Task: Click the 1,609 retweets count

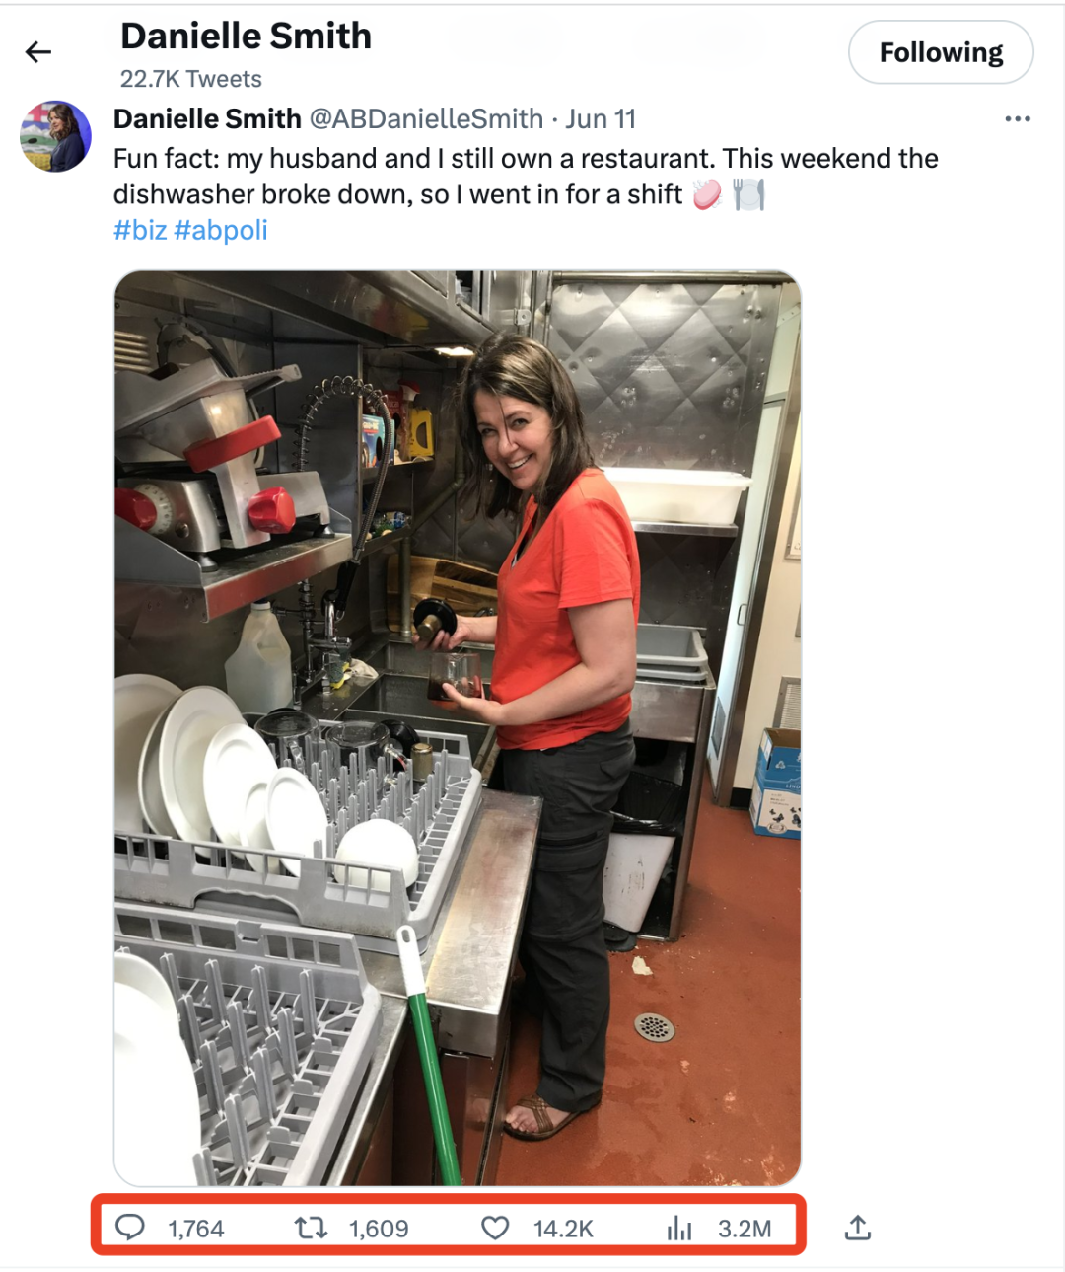Action: pyautogui.click(x=379, y=1229)
